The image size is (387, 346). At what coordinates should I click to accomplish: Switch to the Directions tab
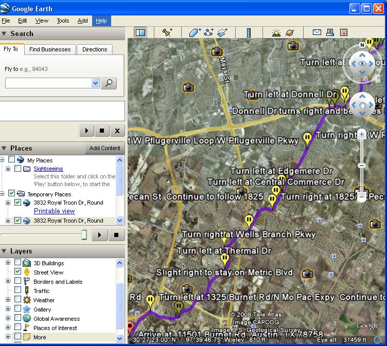click(95, 49)
